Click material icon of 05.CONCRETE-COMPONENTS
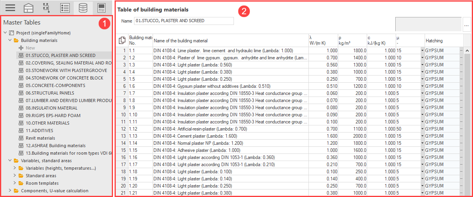Viewport: 473px width, 197px height. point(21,85)
